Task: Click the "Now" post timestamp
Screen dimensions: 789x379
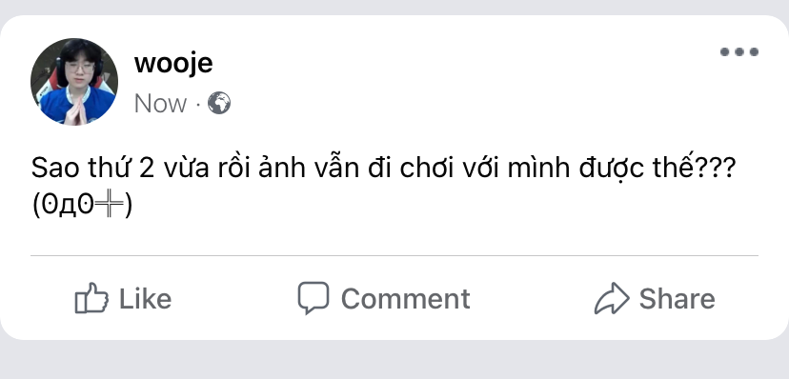Action: pos(160,104)
